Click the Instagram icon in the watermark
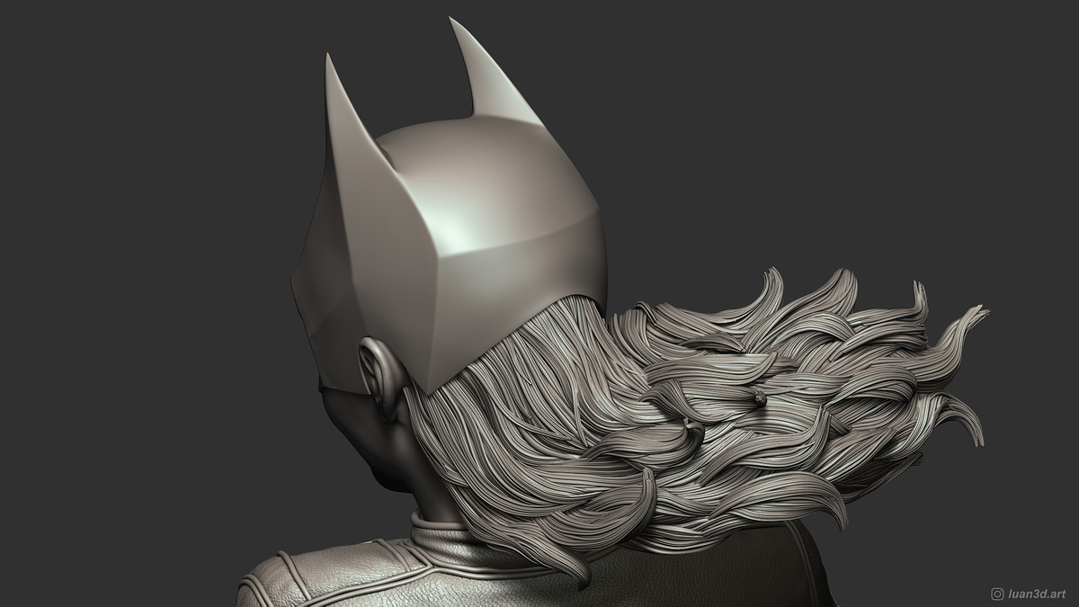Screen dimensions: 1079x607 pos(997,594)
